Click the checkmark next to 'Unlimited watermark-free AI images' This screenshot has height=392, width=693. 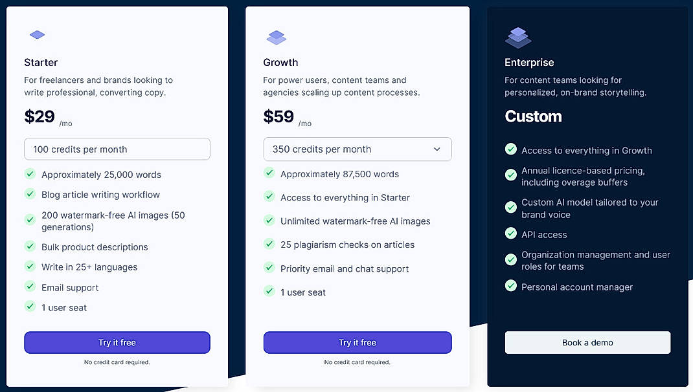(x=269, y=221)
